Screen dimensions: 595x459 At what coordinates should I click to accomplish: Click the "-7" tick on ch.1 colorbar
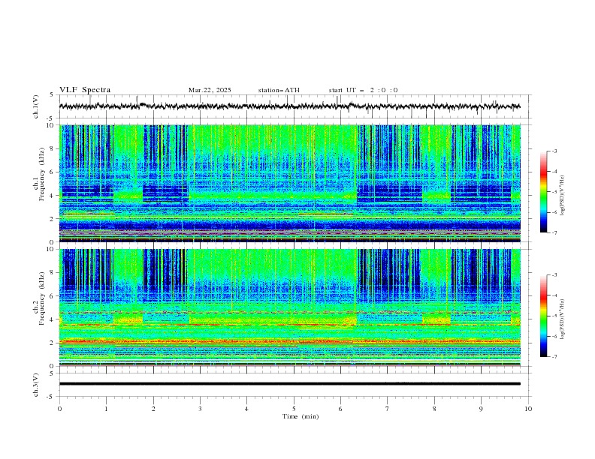(x=554, y=232)
